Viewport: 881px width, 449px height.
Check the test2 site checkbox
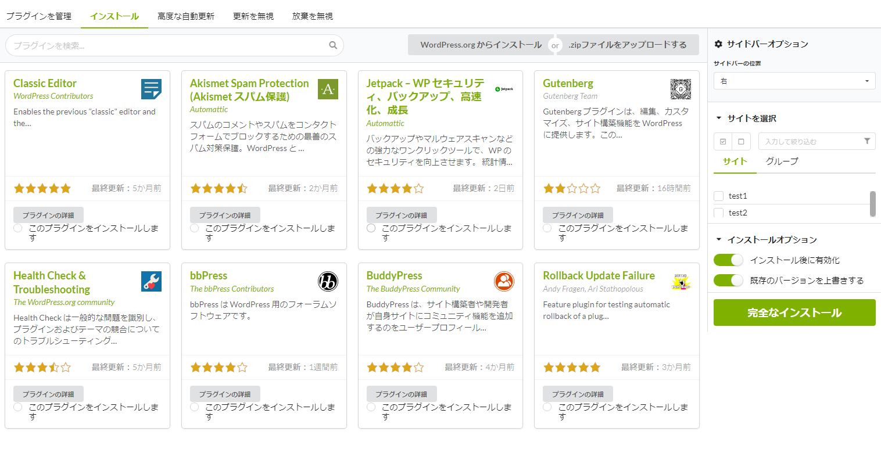coord(719,213)
